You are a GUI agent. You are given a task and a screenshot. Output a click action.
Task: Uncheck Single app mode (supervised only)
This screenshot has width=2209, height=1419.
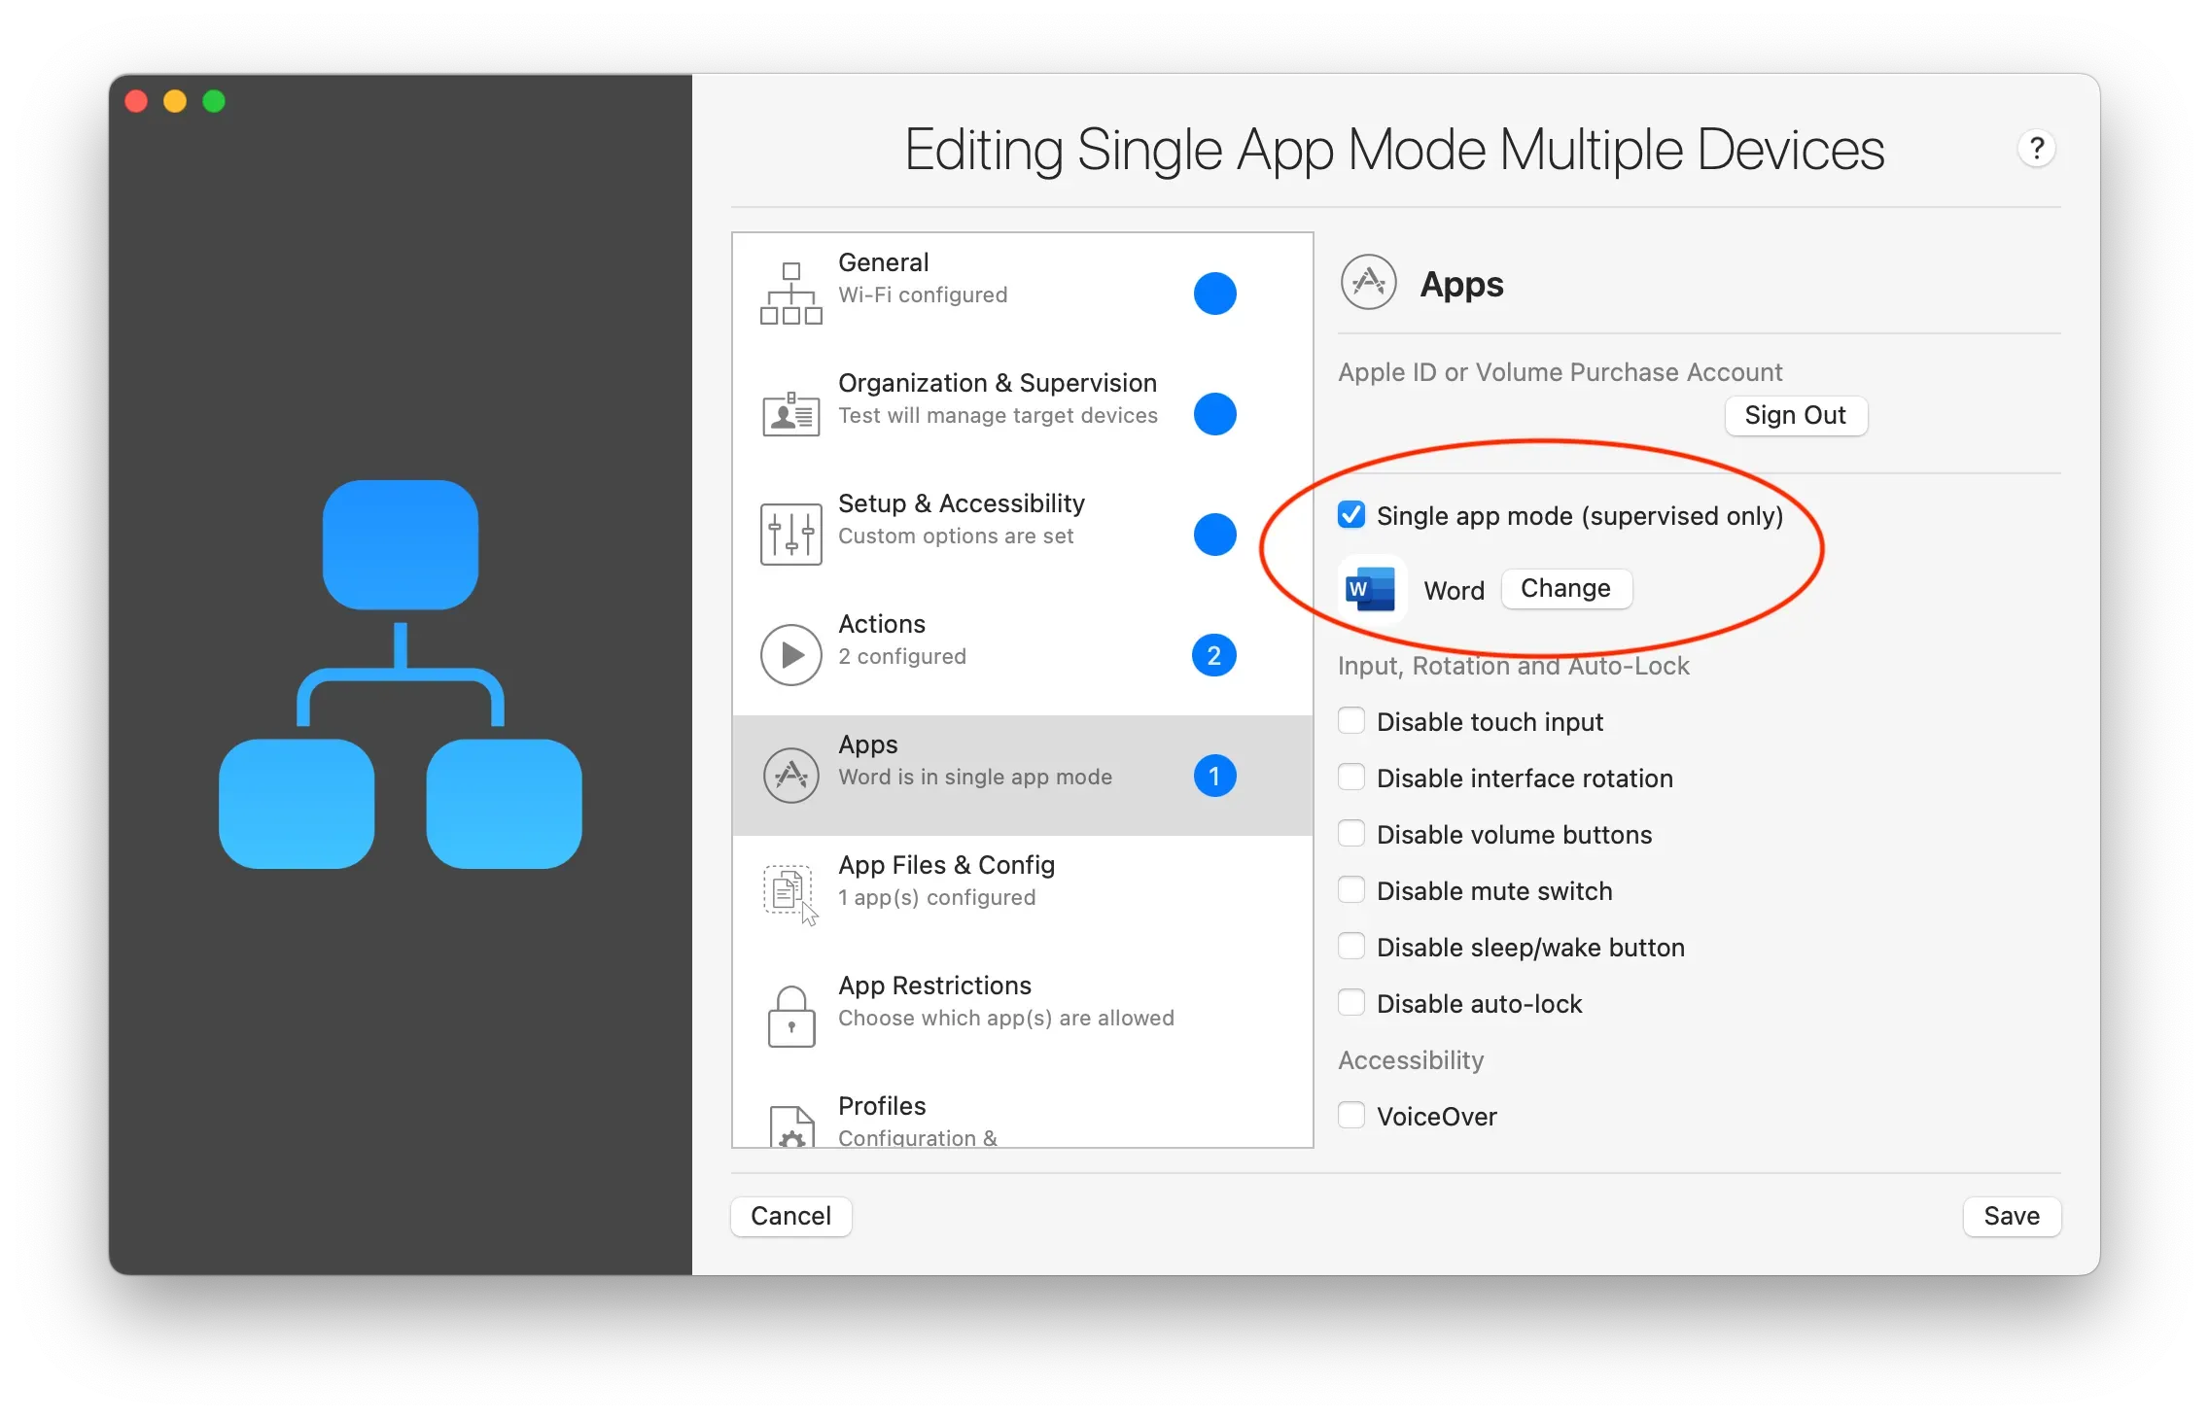point(1351,515)
